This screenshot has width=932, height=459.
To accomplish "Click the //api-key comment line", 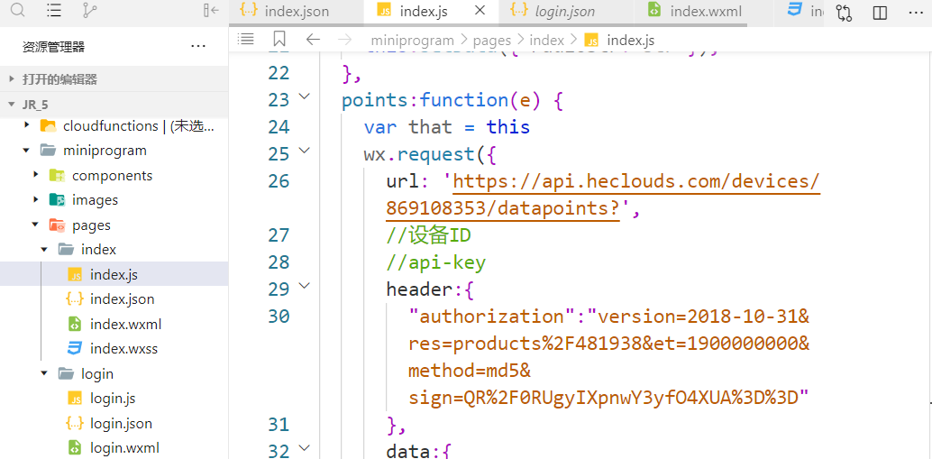I will click(435, 262).
